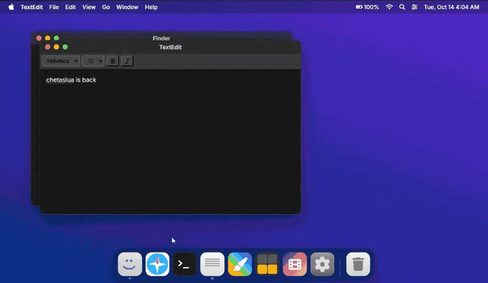The height and width of the screenshot is (283, 488).
Task: Open TextEdit from the dock
Action: tap(212, 264)
